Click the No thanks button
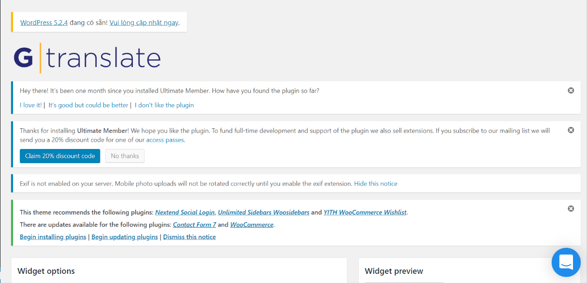 point(125,156)
